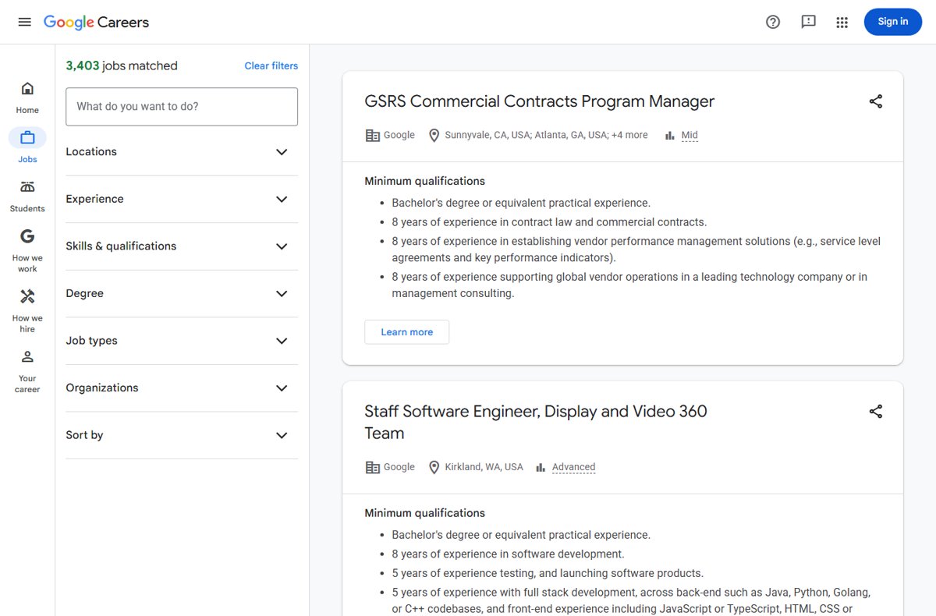Expand the Skills & qualifications filter
Screen dimensions: 936x616
[x=182, y=246]
